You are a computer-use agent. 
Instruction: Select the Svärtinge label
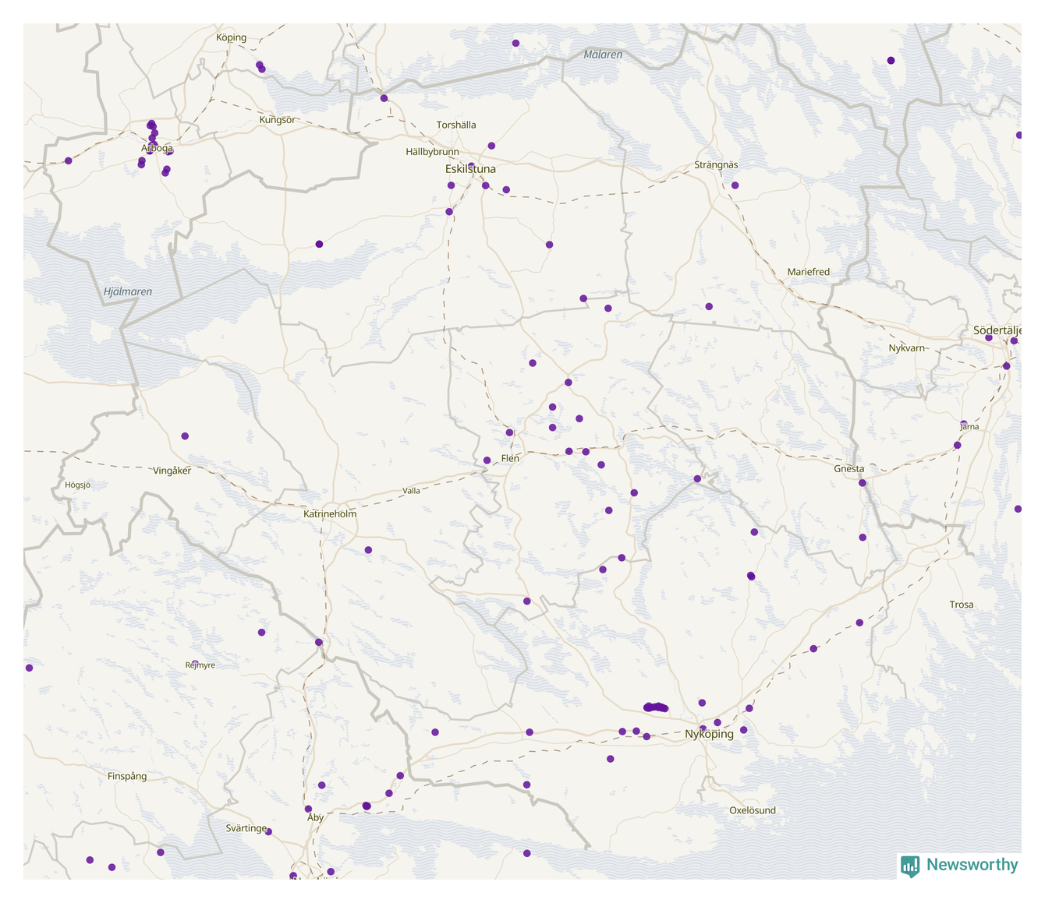tap(246, 828)
